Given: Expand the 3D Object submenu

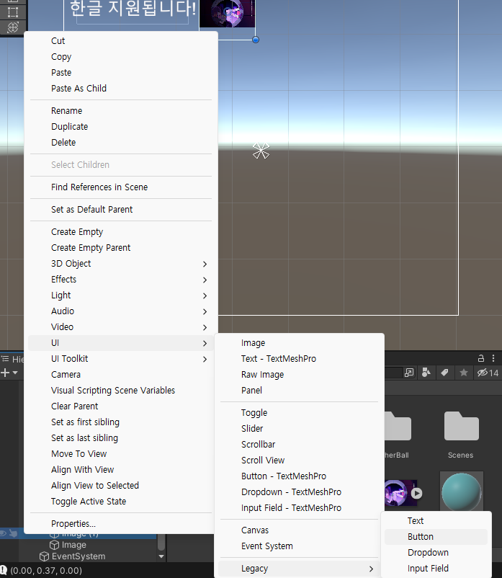Looking at the screenshot, I should (x=121, y=264).
